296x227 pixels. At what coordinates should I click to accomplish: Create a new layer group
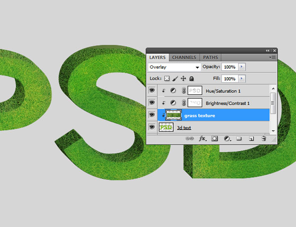click(x=239, y=139)
